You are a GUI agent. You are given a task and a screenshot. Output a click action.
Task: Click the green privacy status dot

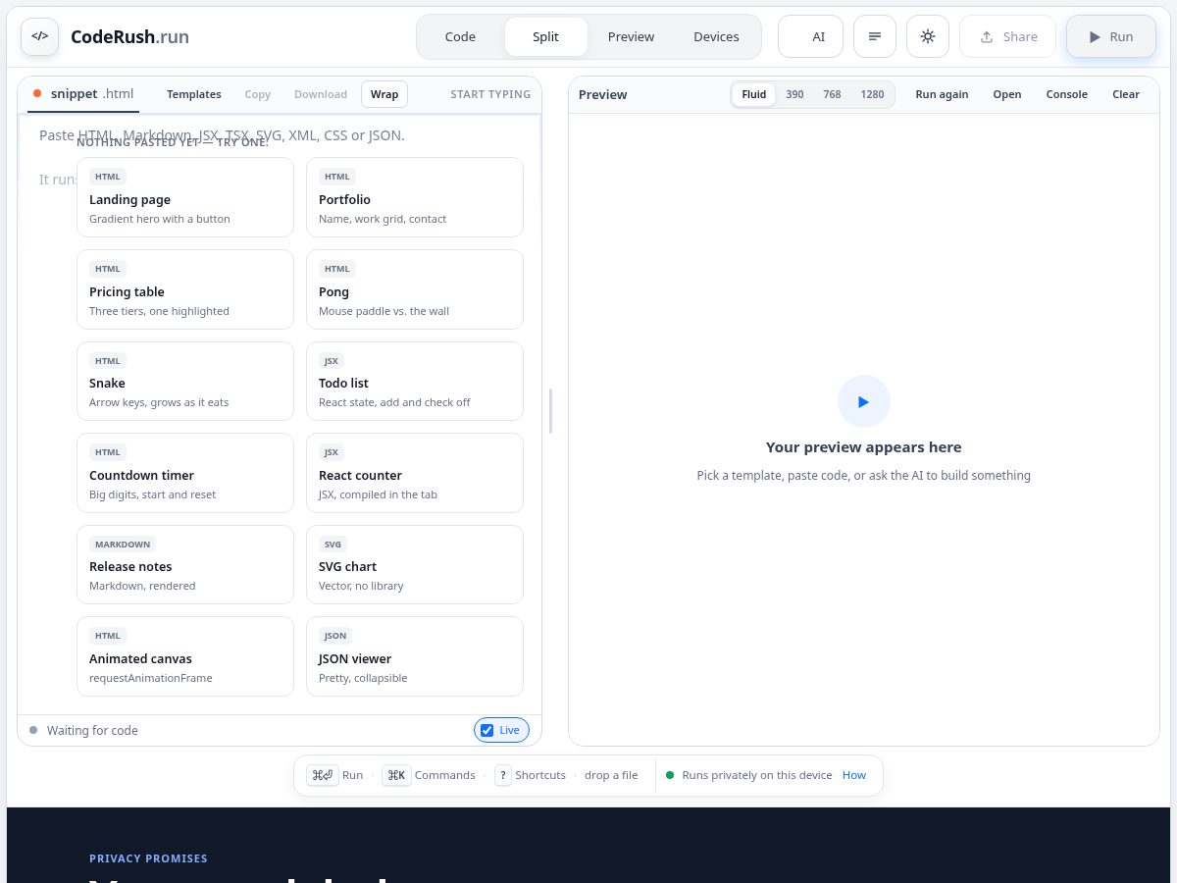(x=670, y=775)
